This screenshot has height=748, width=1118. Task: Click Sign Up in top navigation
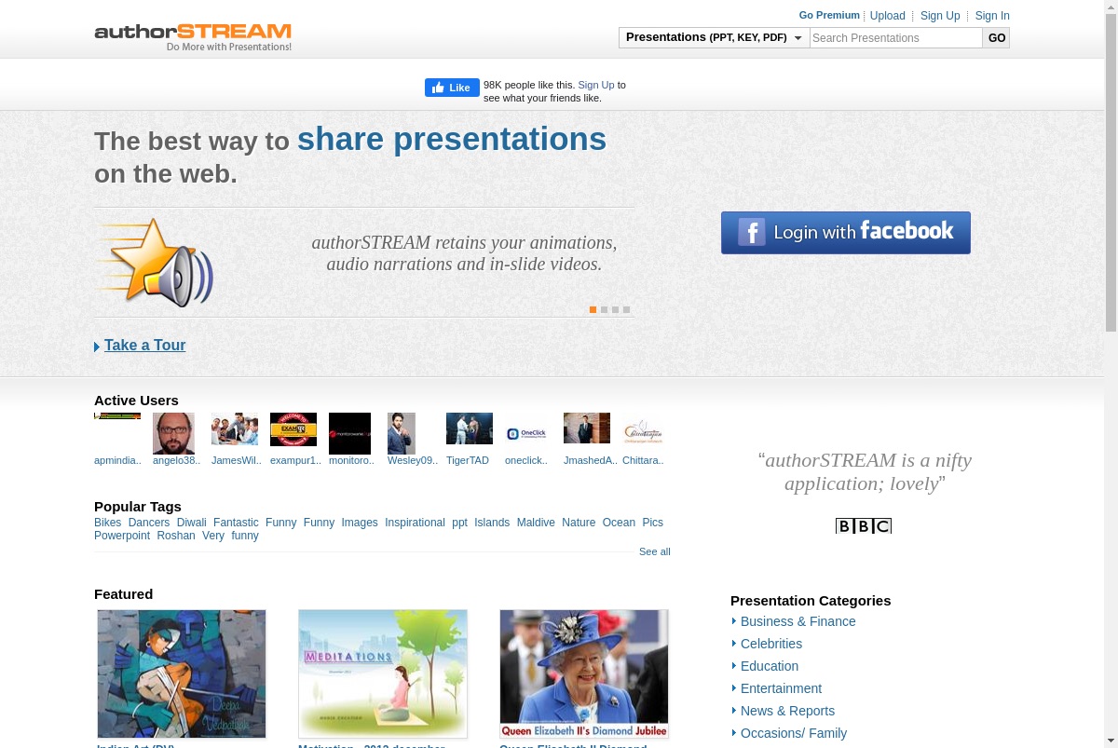click(940, 16)
